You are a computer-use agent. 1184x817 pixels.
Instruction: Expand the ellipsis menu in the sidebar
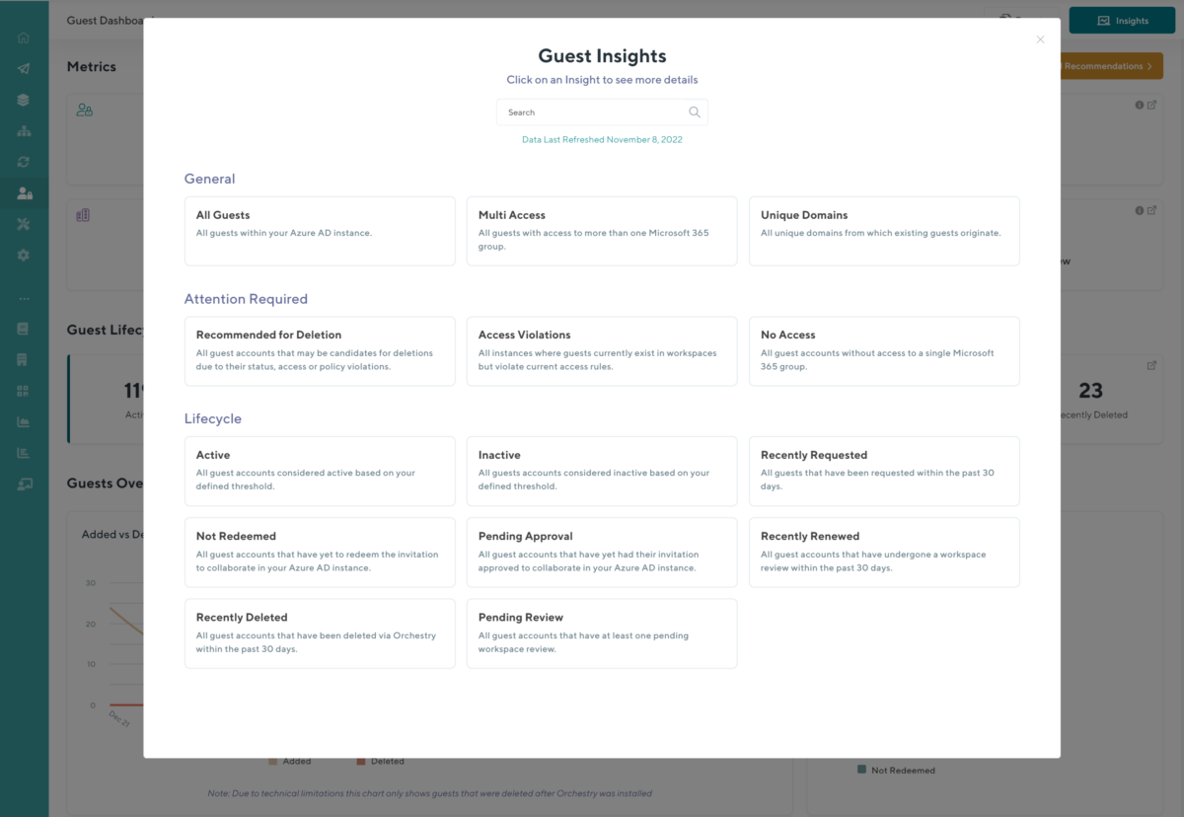[24, 297]
